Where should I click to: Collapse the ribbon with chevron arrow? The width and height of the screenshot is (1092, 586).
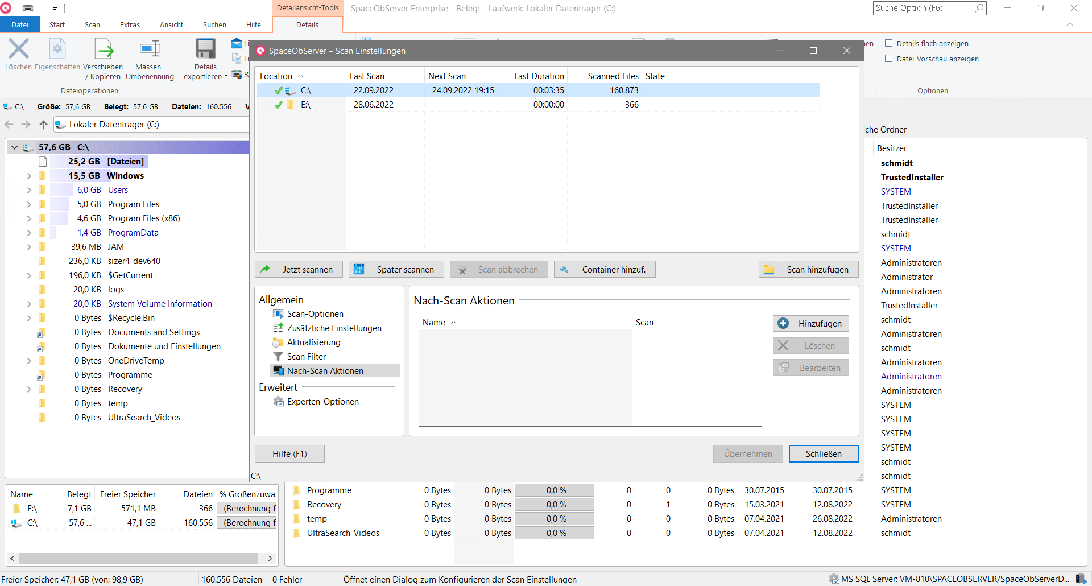(x=1070, y=24)
